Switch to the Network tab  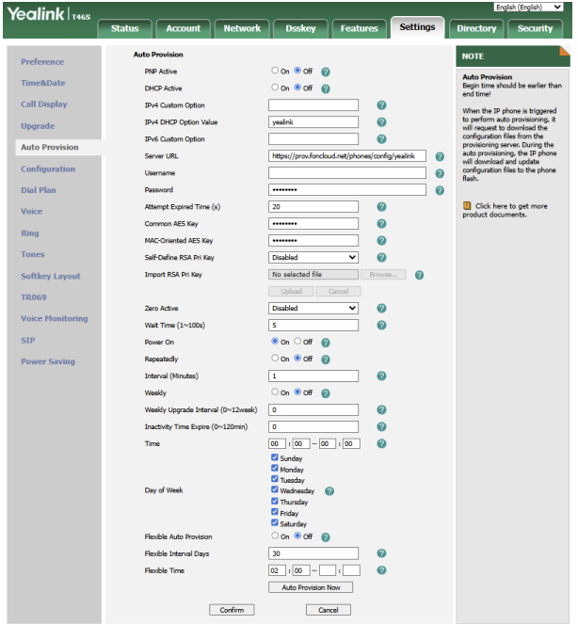click(242, 28)
